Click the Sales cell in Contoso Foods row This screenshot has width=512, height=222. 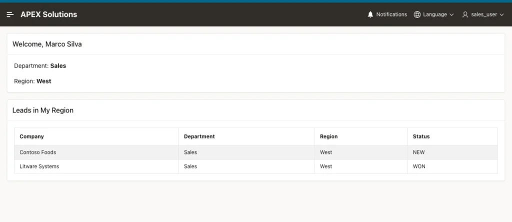coord(246,152)
